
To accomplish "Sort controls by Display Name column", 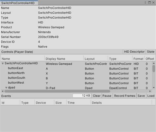I will click(64, 59).
